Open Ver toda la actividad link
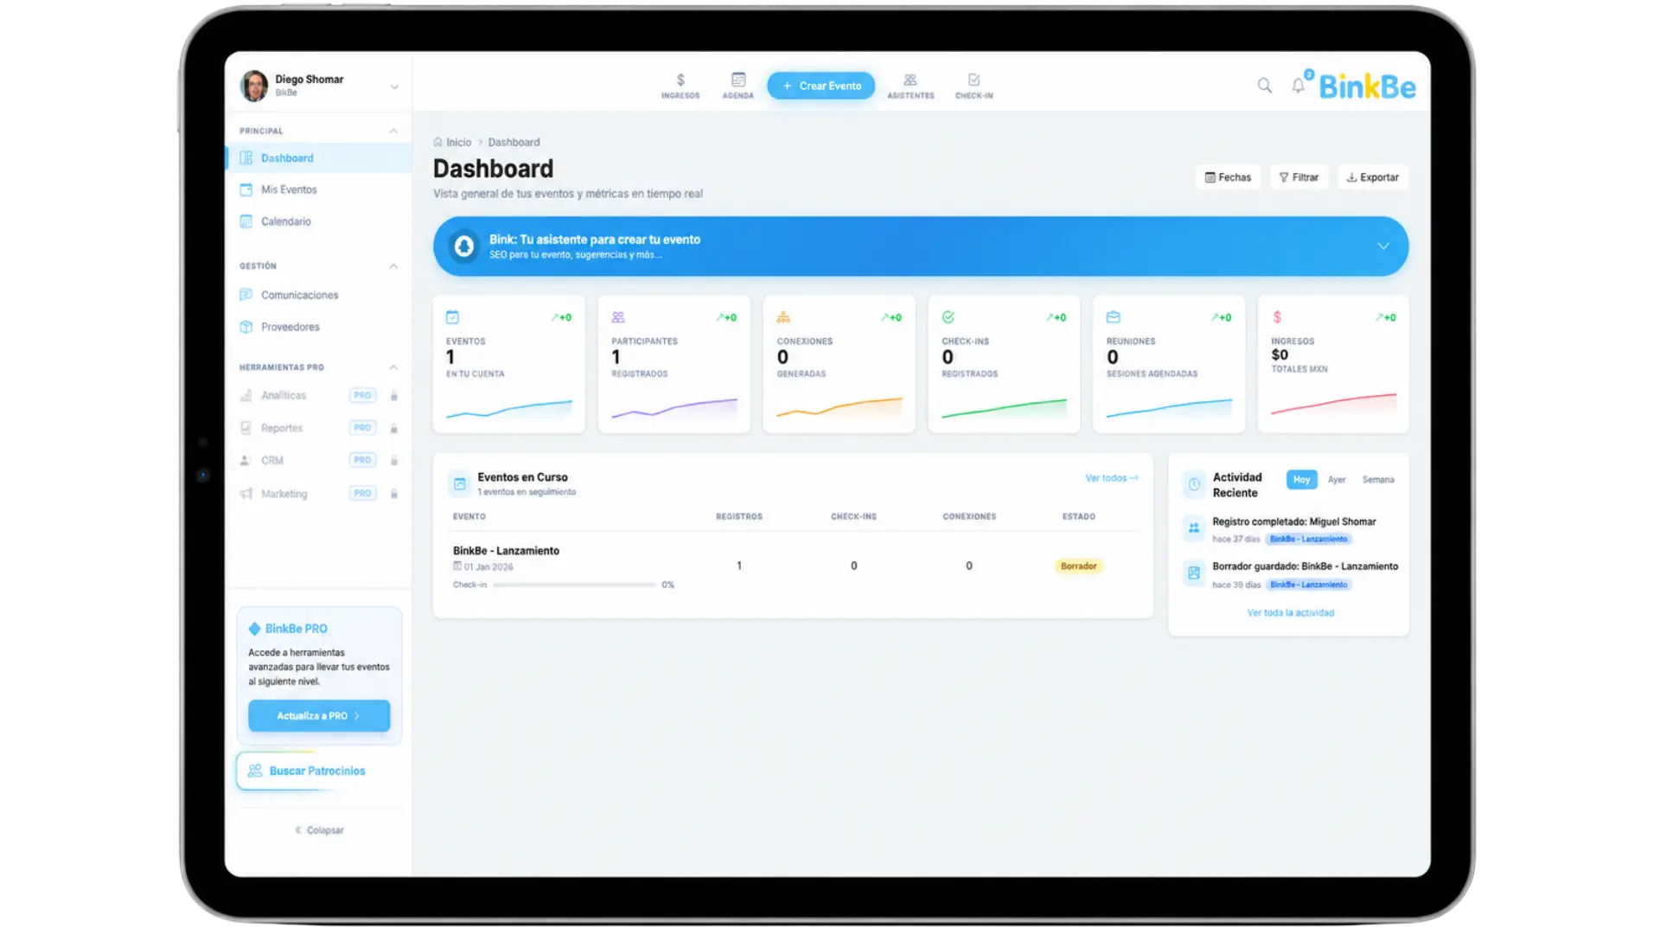This screenshot has height=934, width=1660. click(1290, 613)
